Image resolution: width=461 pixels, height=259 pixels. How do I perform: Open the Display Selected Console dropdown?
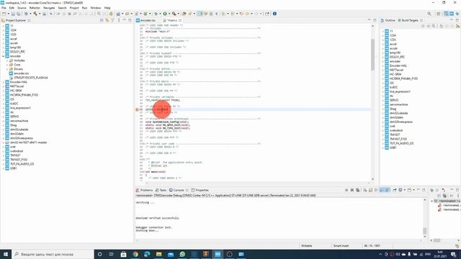[x=404, y=190]
